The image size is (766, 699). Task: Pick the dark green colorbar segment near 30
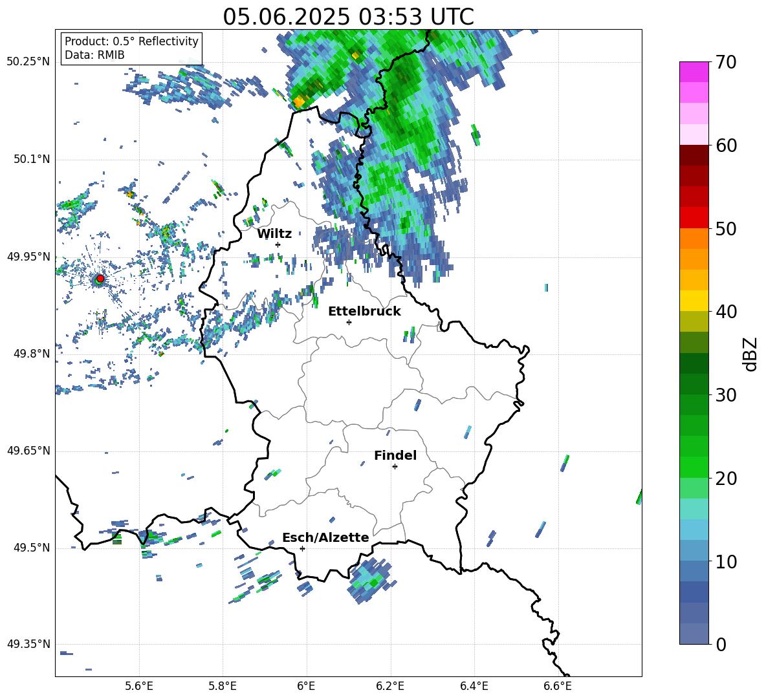click(694, 384)
